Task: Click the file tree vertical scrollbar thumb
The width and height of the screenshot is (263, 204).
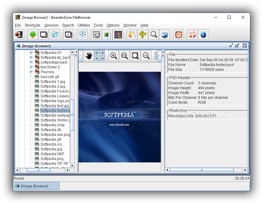Action: 72,115
